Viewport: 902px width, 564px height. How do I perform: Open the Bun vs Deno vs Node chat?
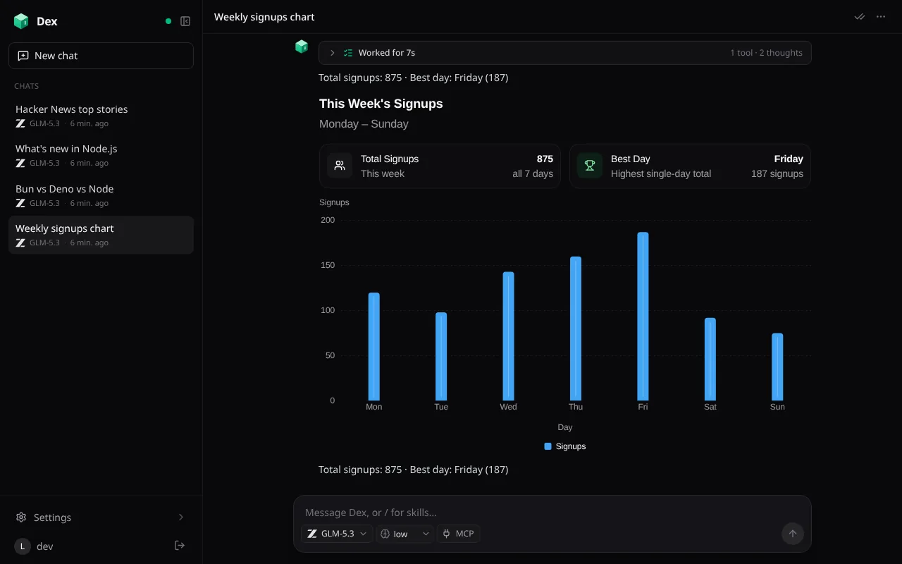[101, 195]
